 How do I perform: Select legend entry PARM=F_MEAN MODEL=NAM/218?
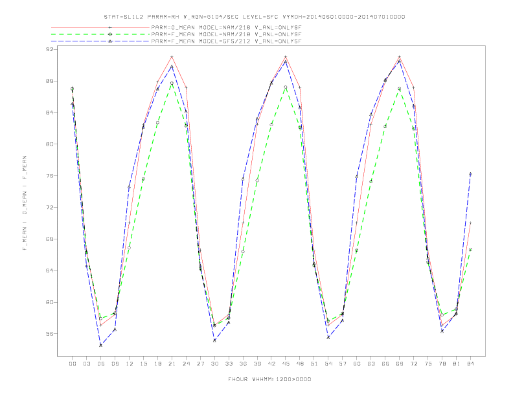226,34
